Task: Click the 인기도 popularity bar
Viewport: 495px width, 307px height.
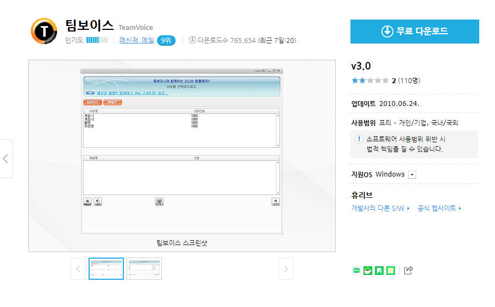Action: point(97,40)
